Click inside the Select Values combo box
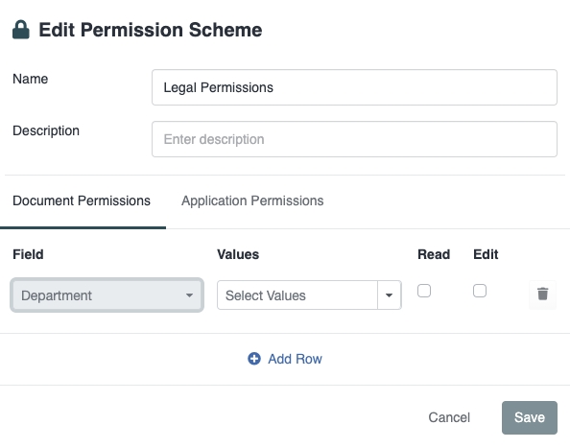This screenshot has width=570, height=448. [x=297, y=295]
